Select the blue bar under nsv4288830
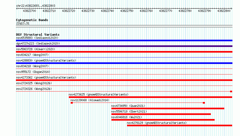240x136 pixels. 124,63
